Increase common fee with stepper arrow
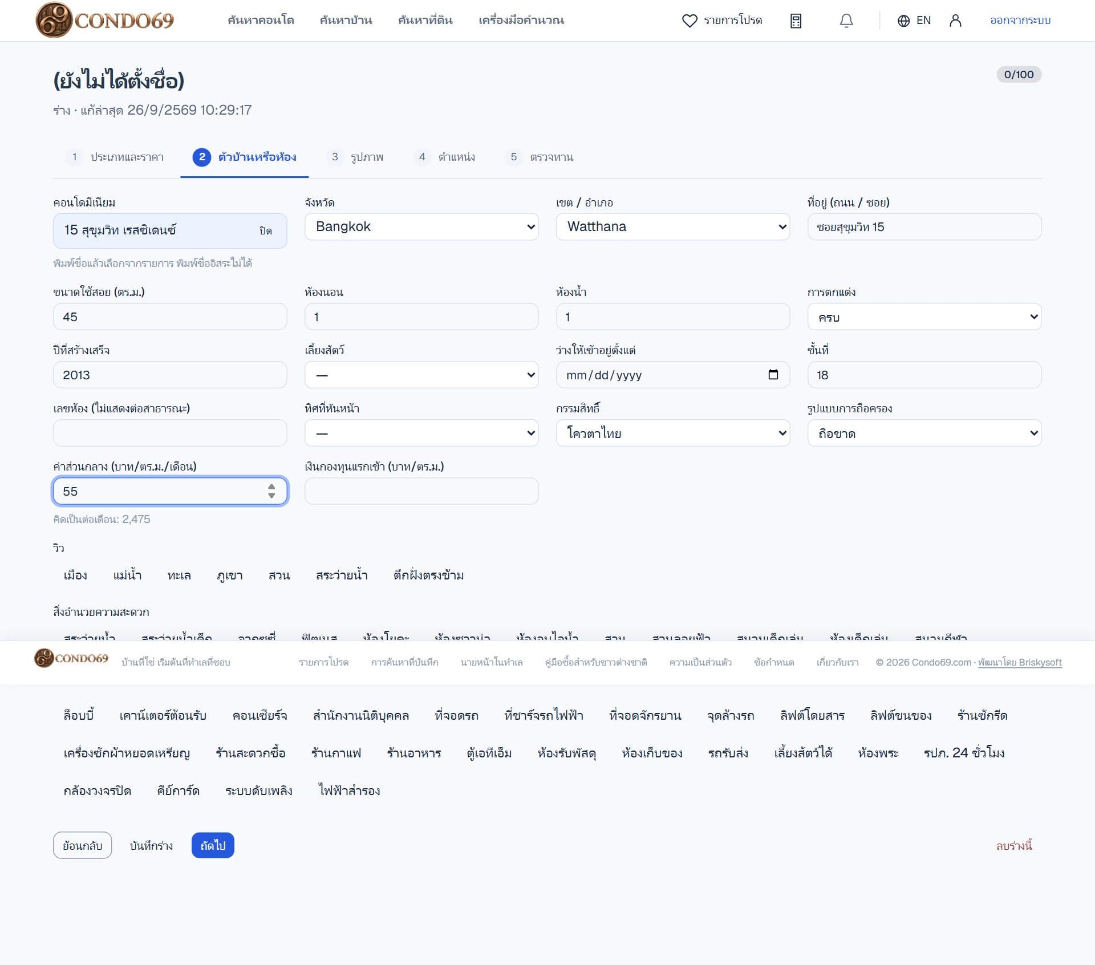This screenshot has width=1095, height=965. pos(271,486)
